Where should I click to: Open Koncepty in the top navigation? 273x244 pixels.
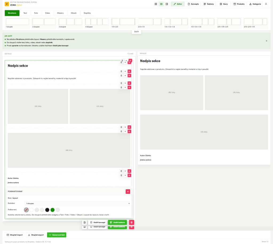click(193, 4)
